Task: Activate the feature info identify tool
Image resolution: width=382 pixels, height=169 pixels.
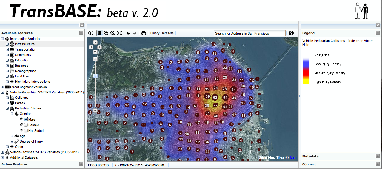Action: pyautogui.click(x=91, y=33)
